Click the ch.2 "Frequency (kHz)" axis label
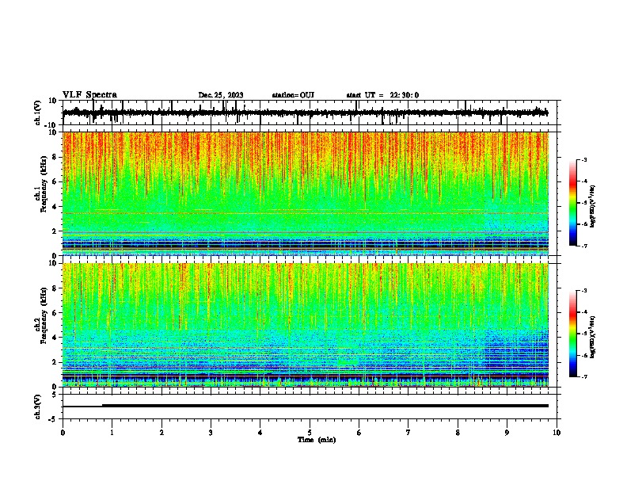 point(43,315)
